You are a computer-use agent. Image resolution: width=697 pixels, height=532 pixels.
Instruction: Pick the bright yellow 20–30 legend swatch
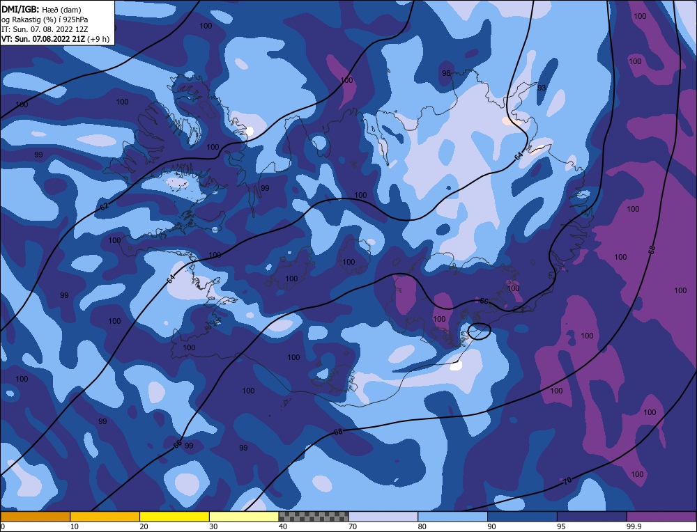pyautogui.click(x=174, y=517)
